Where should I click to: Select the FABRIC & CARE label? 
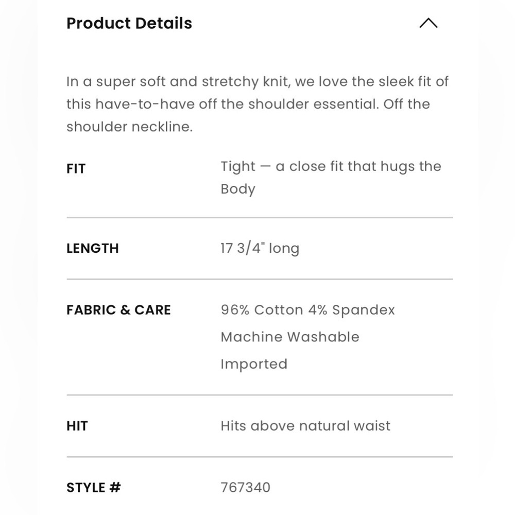(118, 310)
